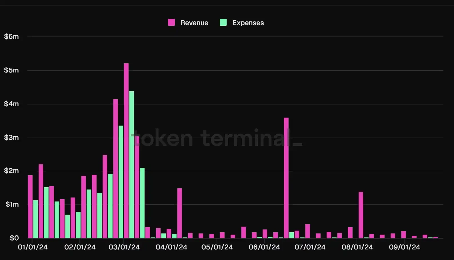Click the green Expenses legend swatch
Viewport: 454px width, 260px height.
click(x=223, y=23)
